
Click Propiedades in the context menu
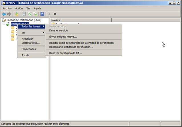click(29, 49)
